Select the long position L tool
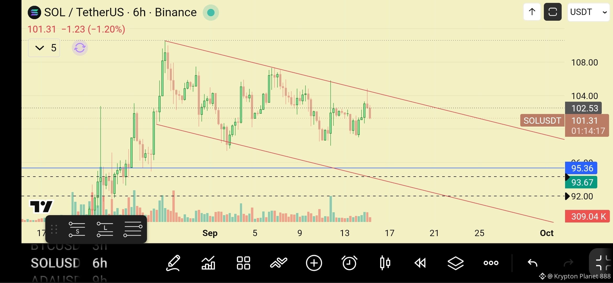The image size is (613, 283). tap(105, 230)
